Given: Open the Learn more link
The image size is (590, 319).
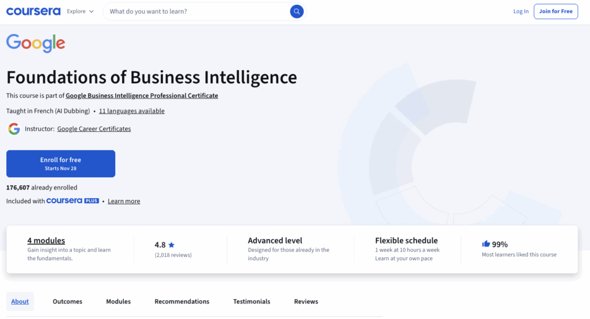Looking at the screenshot, I should [124, 202].
